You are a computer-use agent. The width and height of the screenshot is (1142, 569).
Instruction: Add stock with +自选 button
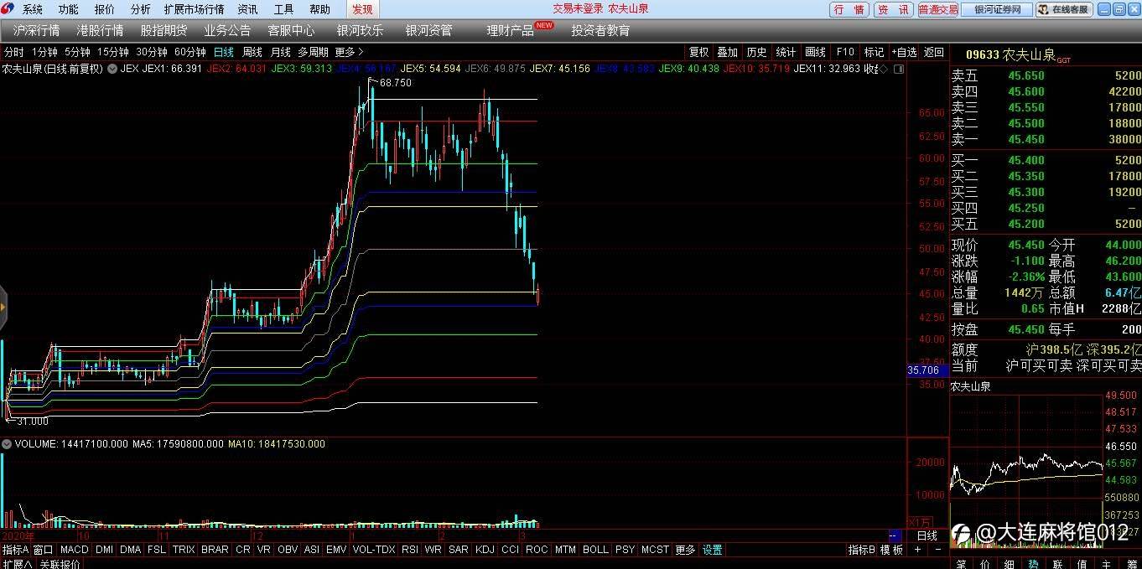click(904, 52)
